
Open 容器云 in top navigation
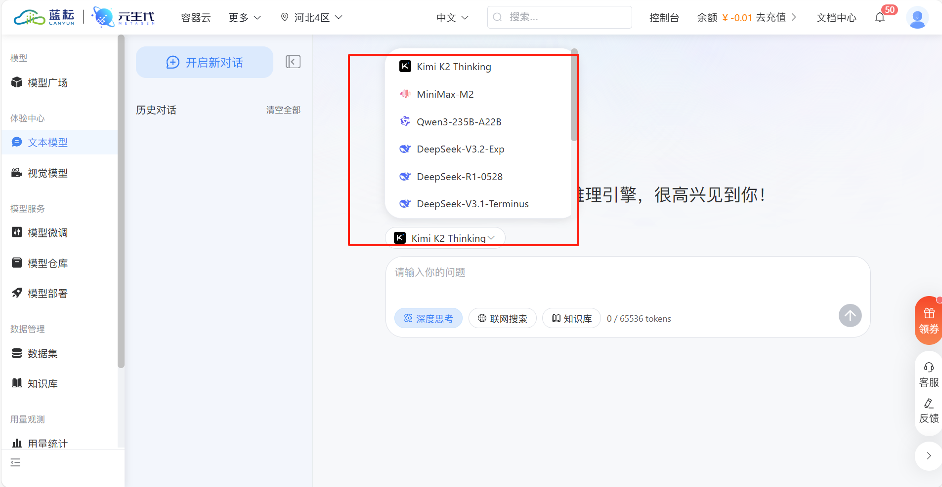coord(196,17)
